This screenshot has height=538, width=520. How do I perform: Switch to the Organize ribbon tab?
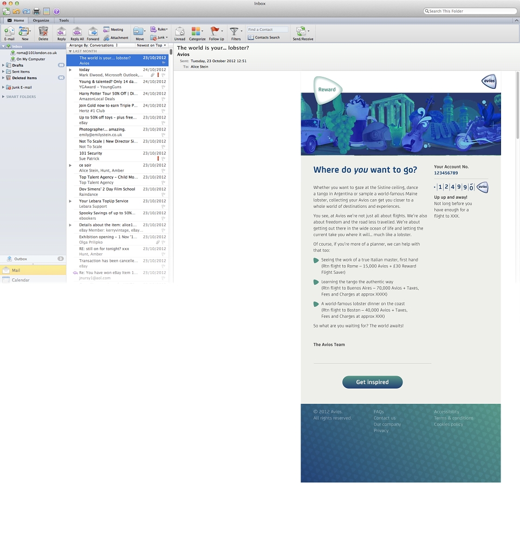tap(41, 20)
